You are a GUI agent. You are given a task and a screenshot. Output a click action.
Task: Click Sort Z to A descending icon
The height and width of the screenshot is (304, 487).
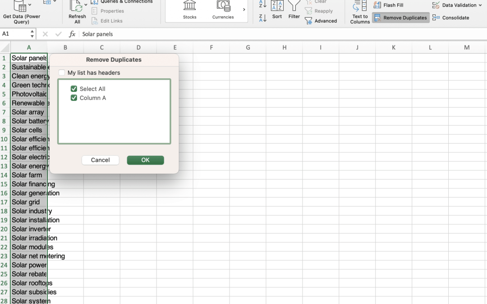point(263,18)
